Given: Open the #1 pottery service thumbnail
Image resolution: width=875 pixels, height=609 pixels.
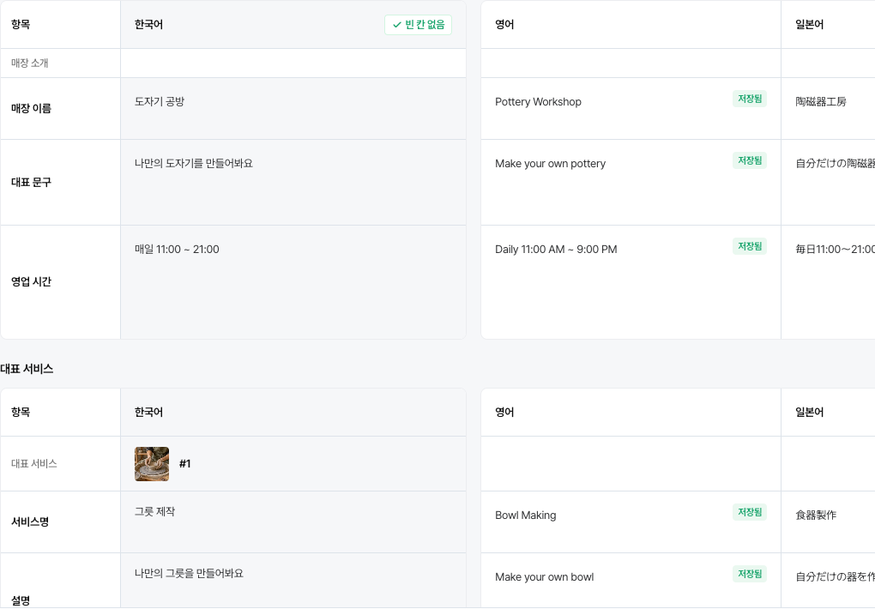Looking at the screenshot, I should tap(152, 464).
